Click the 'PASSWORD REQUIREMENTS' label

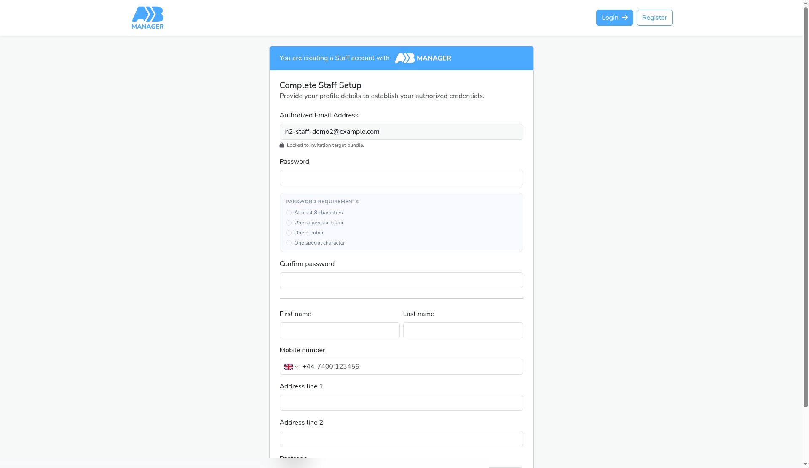[x=322, y=202]
